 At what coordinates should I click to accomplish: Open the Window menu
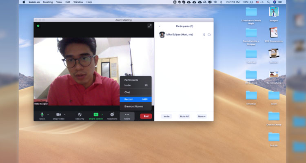(x=78, y=2)
